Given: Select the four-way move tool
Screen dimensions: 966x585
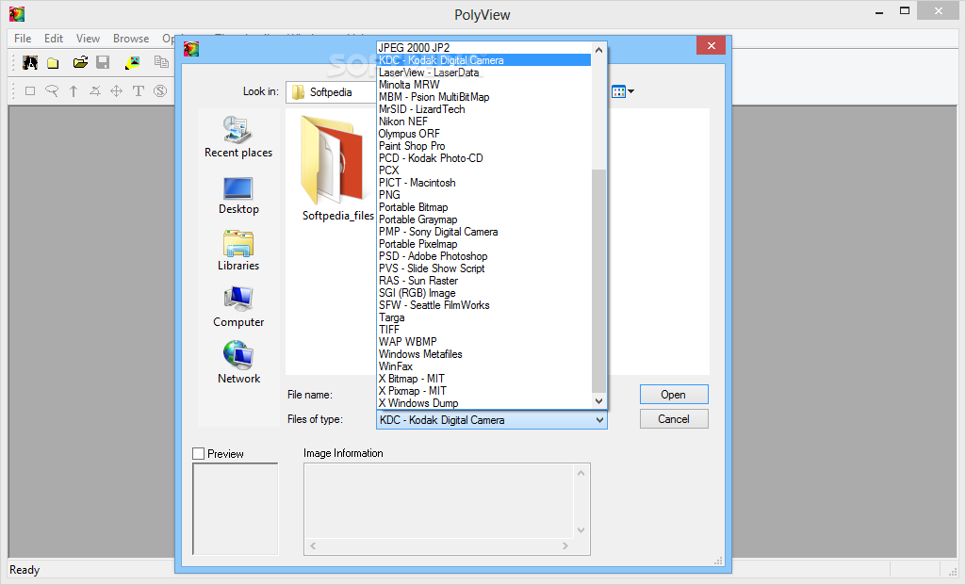Looking at the screenshot, I should (117, 91).
